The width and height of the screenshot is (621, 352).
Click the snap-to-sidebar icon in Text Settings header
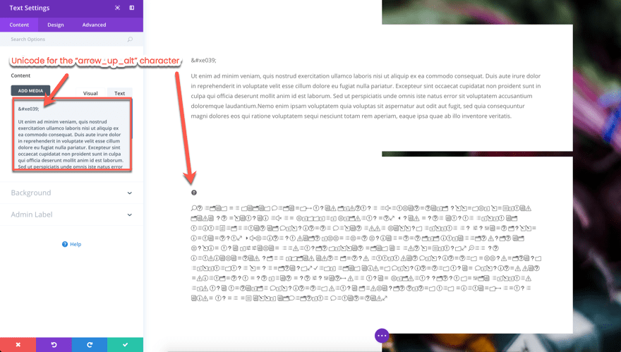(131, 8)
